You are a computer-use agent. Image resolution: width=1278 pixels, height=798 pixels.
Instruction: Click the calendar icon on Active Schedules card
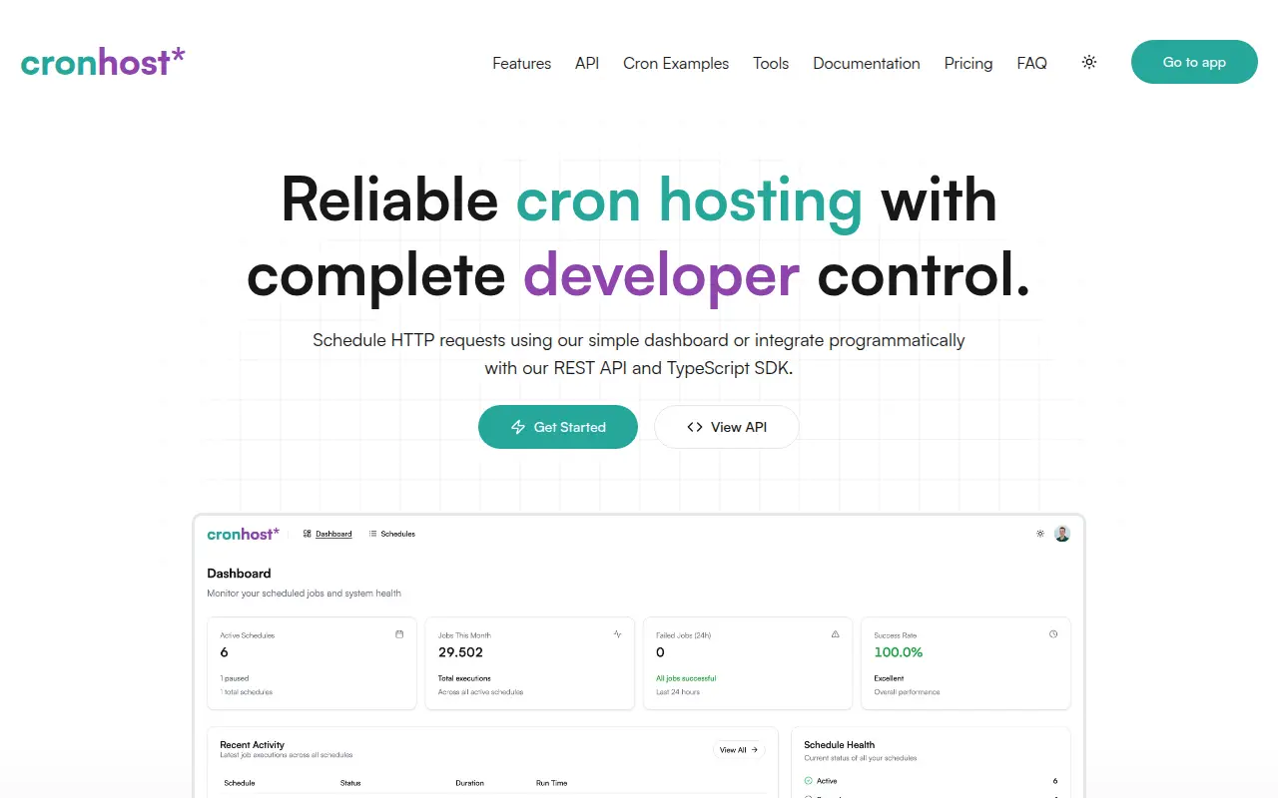(x=399, y=633)
